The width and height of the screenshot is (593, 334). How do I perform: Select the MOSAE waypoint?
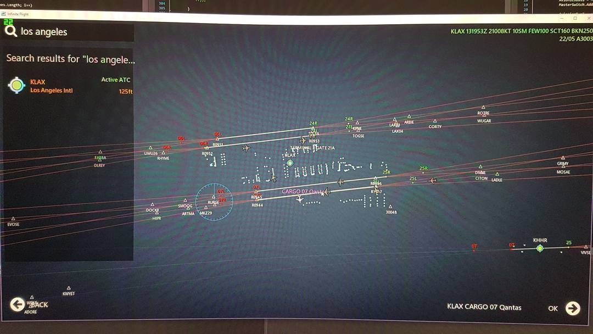(563, 169)
